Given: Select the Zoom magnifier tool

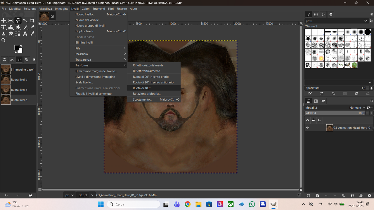Looking at the screenshot, I should point(4,41).
